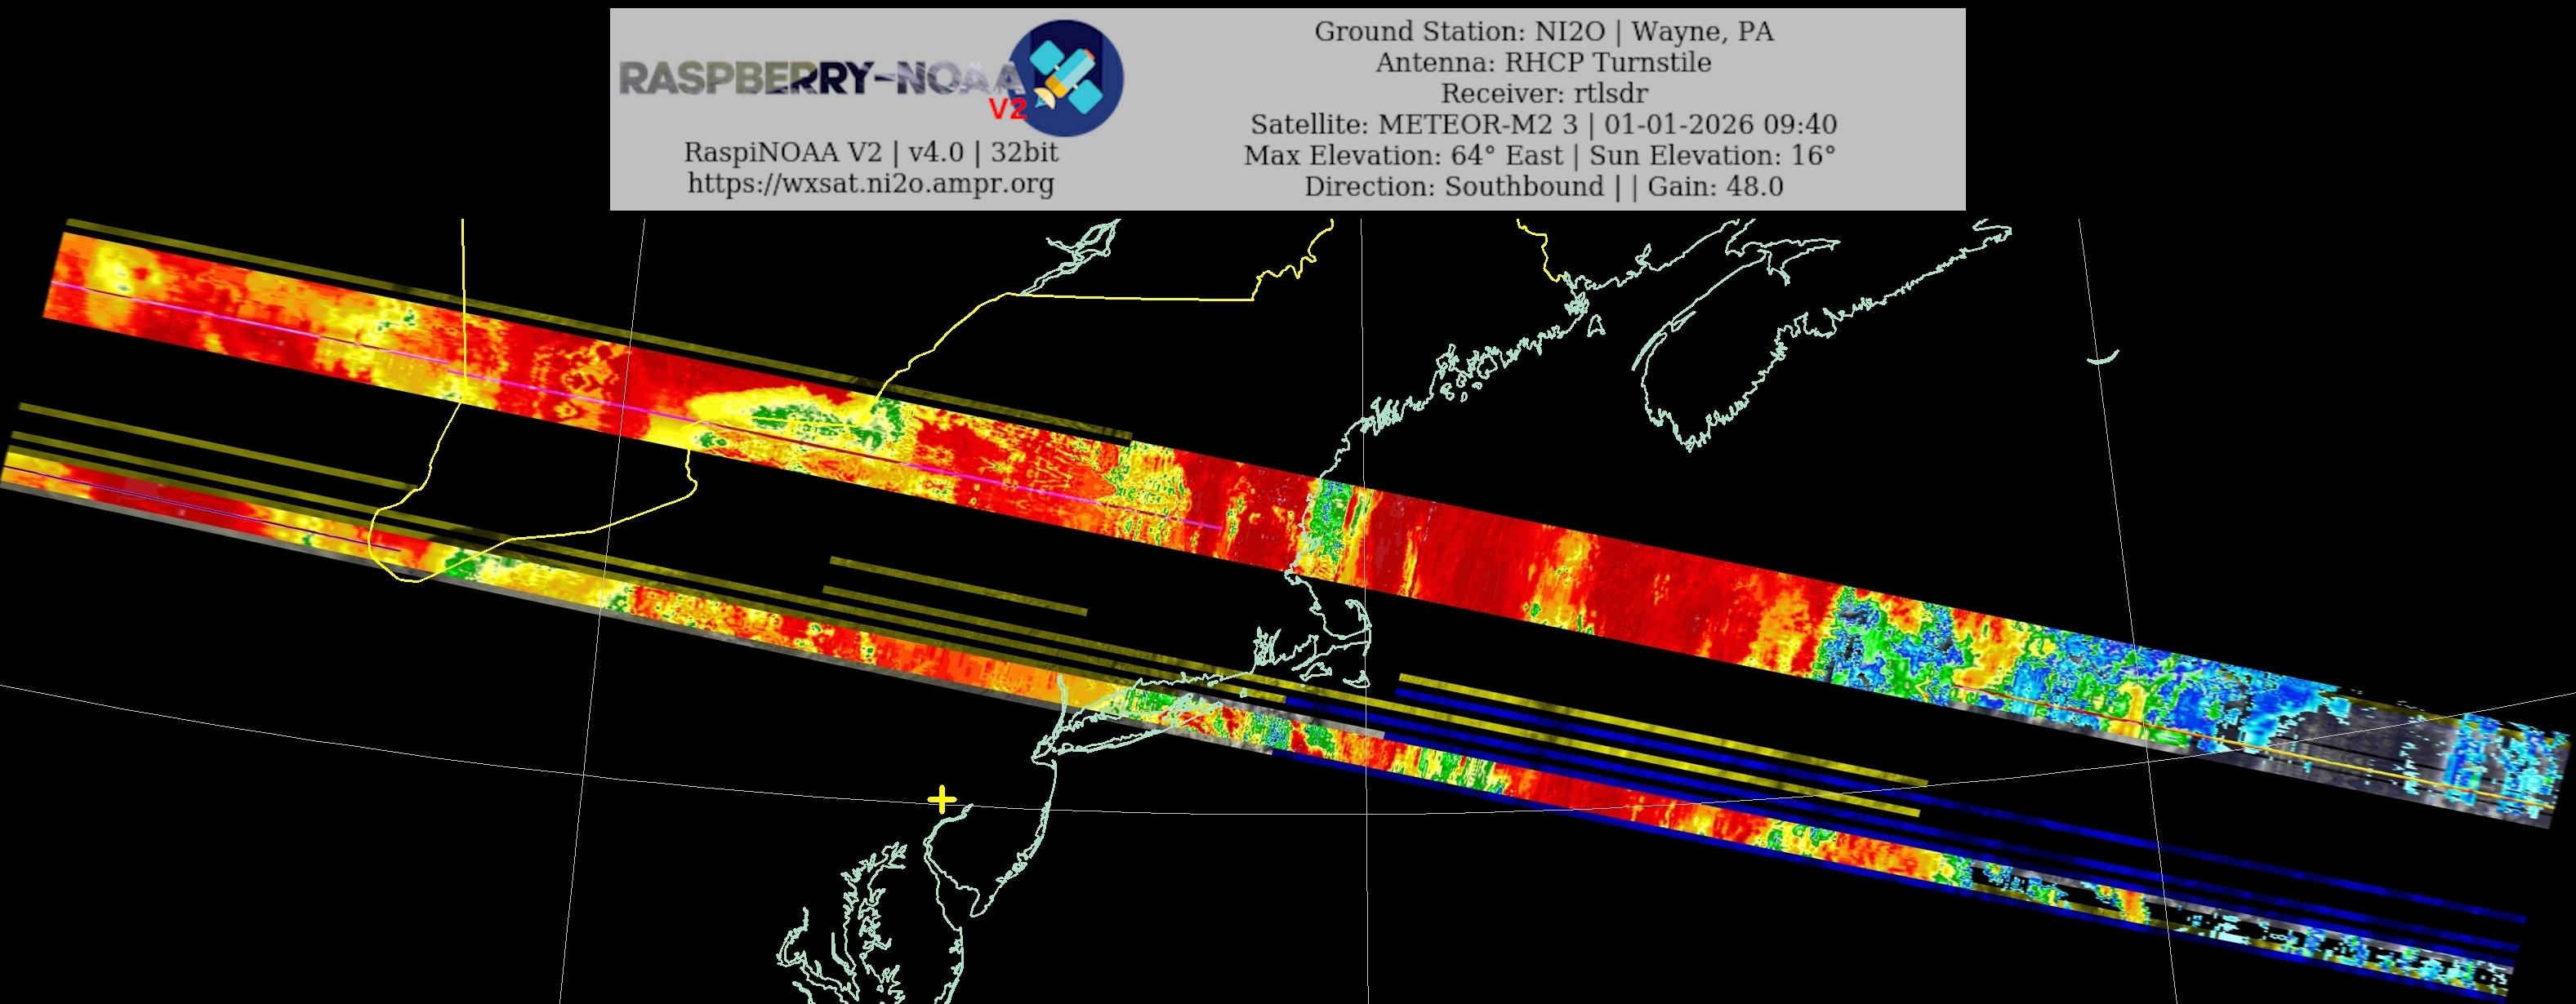Open the wxsat.ni2o.ampr.org URL
2576x1004 pixels.
click(870, 184)
